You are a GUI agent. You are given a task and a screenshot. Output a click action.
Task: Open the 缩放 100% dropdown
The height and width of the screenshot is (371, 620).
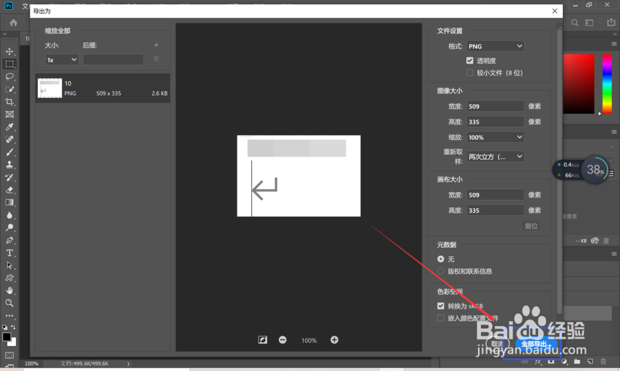[495, 137]
